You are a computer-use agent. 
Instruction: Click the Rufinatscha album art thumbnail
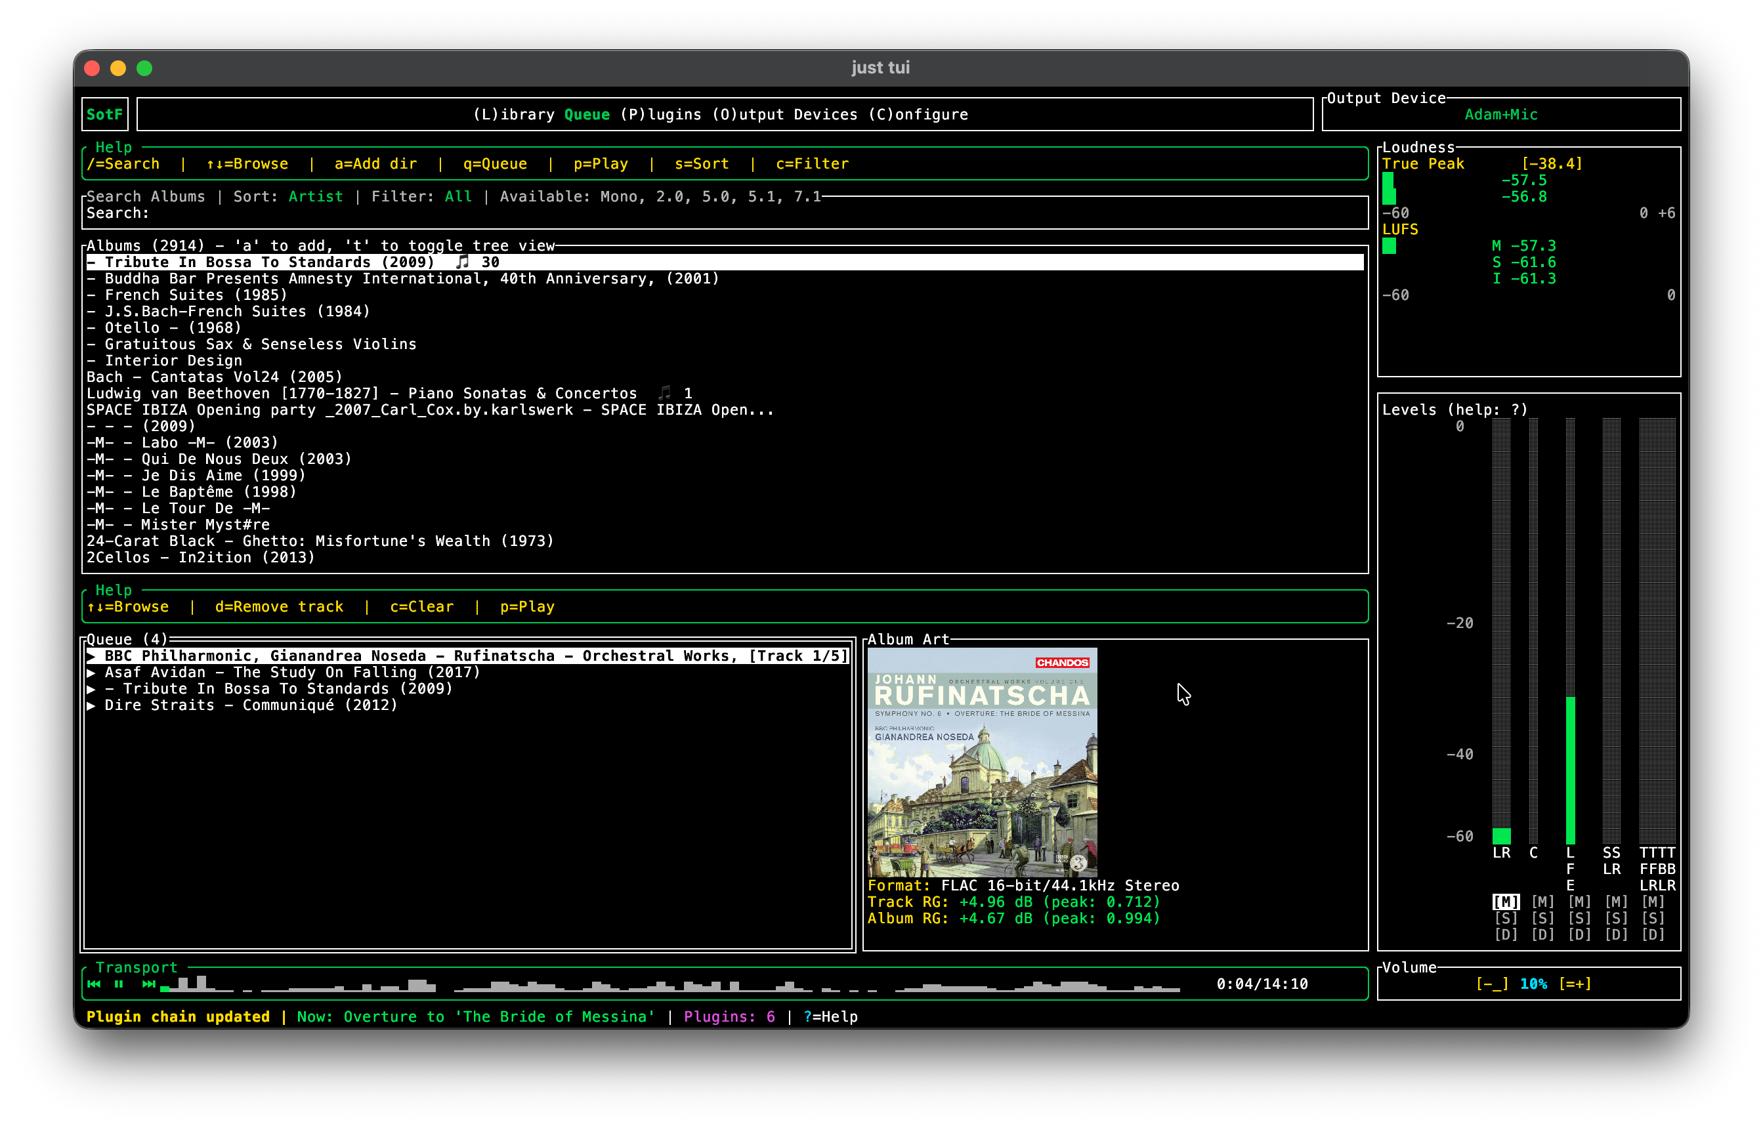click(x=983, y=762)
